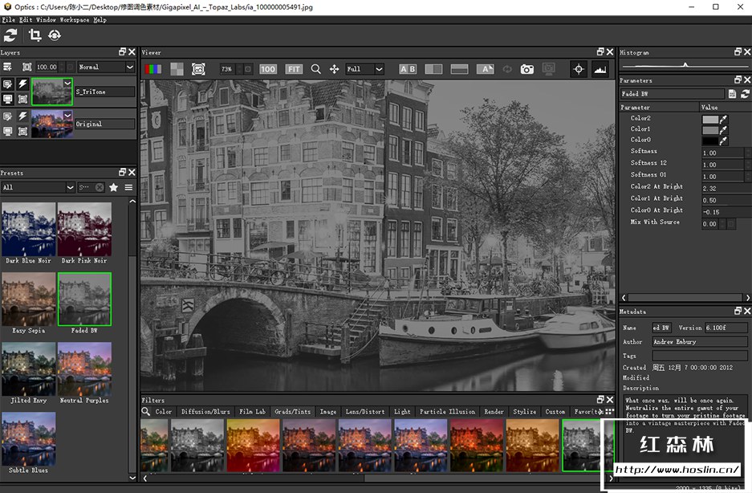Click the favorites star in Presets panel
This screenshot has width=752, height=493.
pos(114,187)
